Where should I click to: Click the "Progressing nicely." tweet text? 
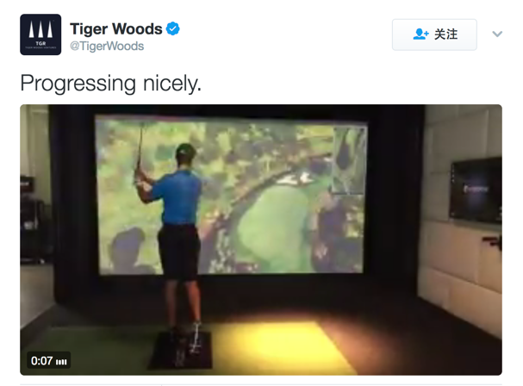click(x=111, y=83)
